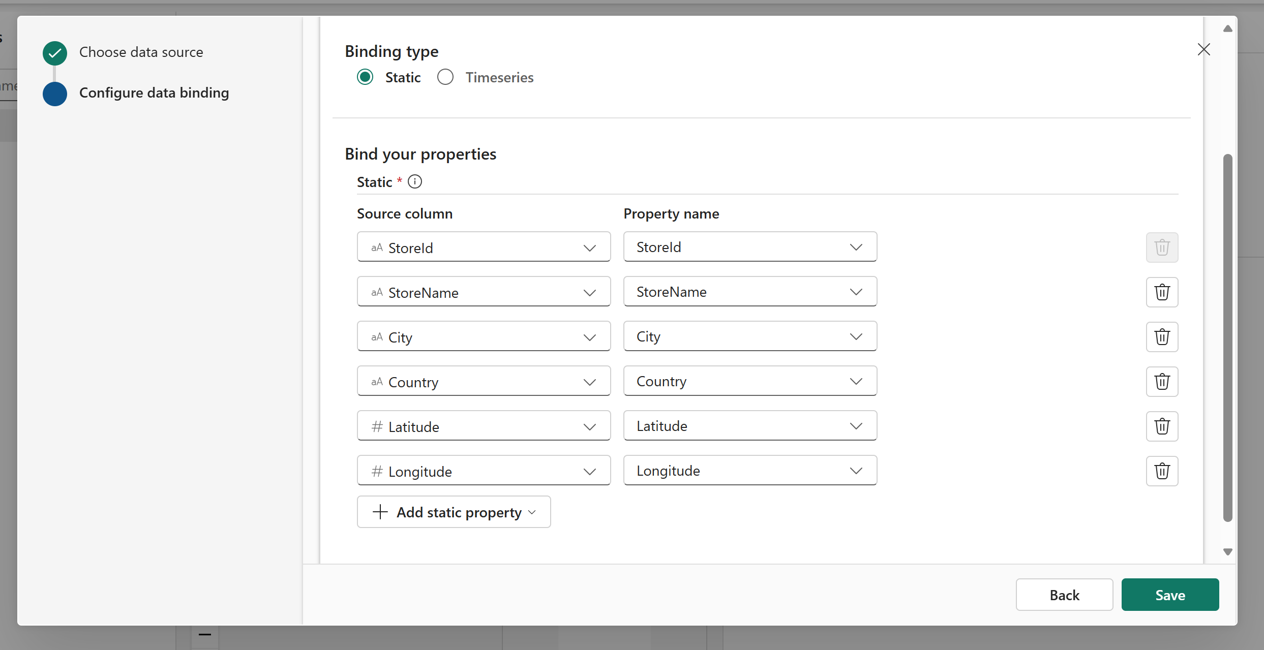Click the info icon next to Static
Image resolution: width=1264 pixels, height=650 pixels.
[415, 181]
